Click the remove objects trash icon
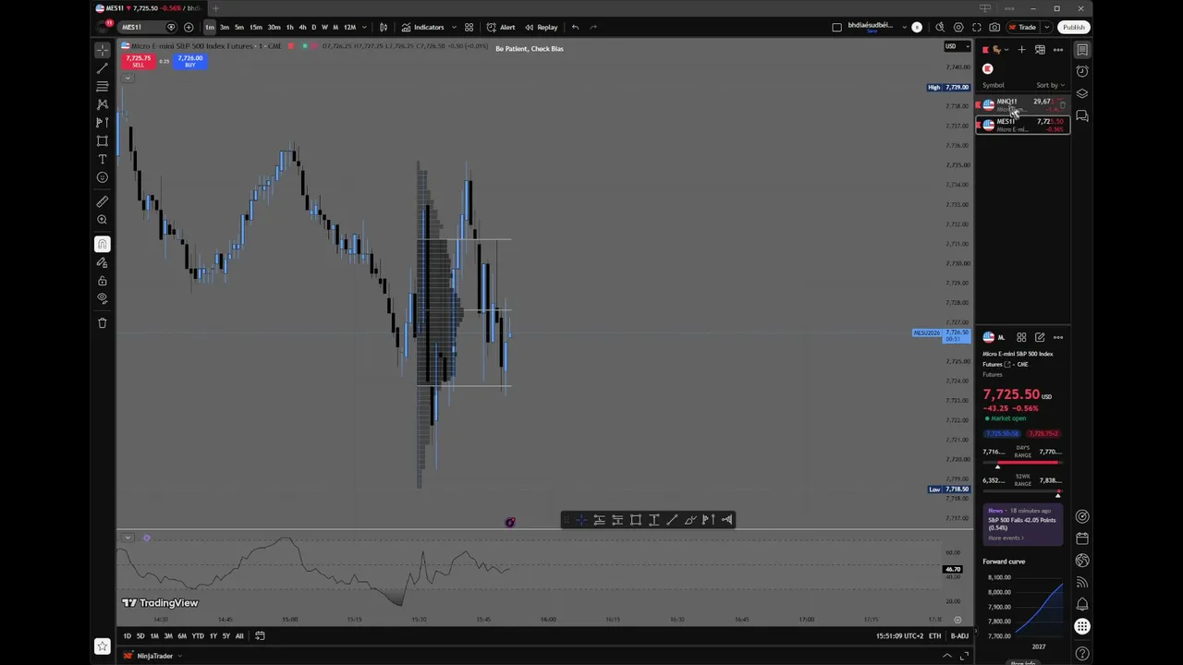This screenshot has height=665, width=1183. 103,322
